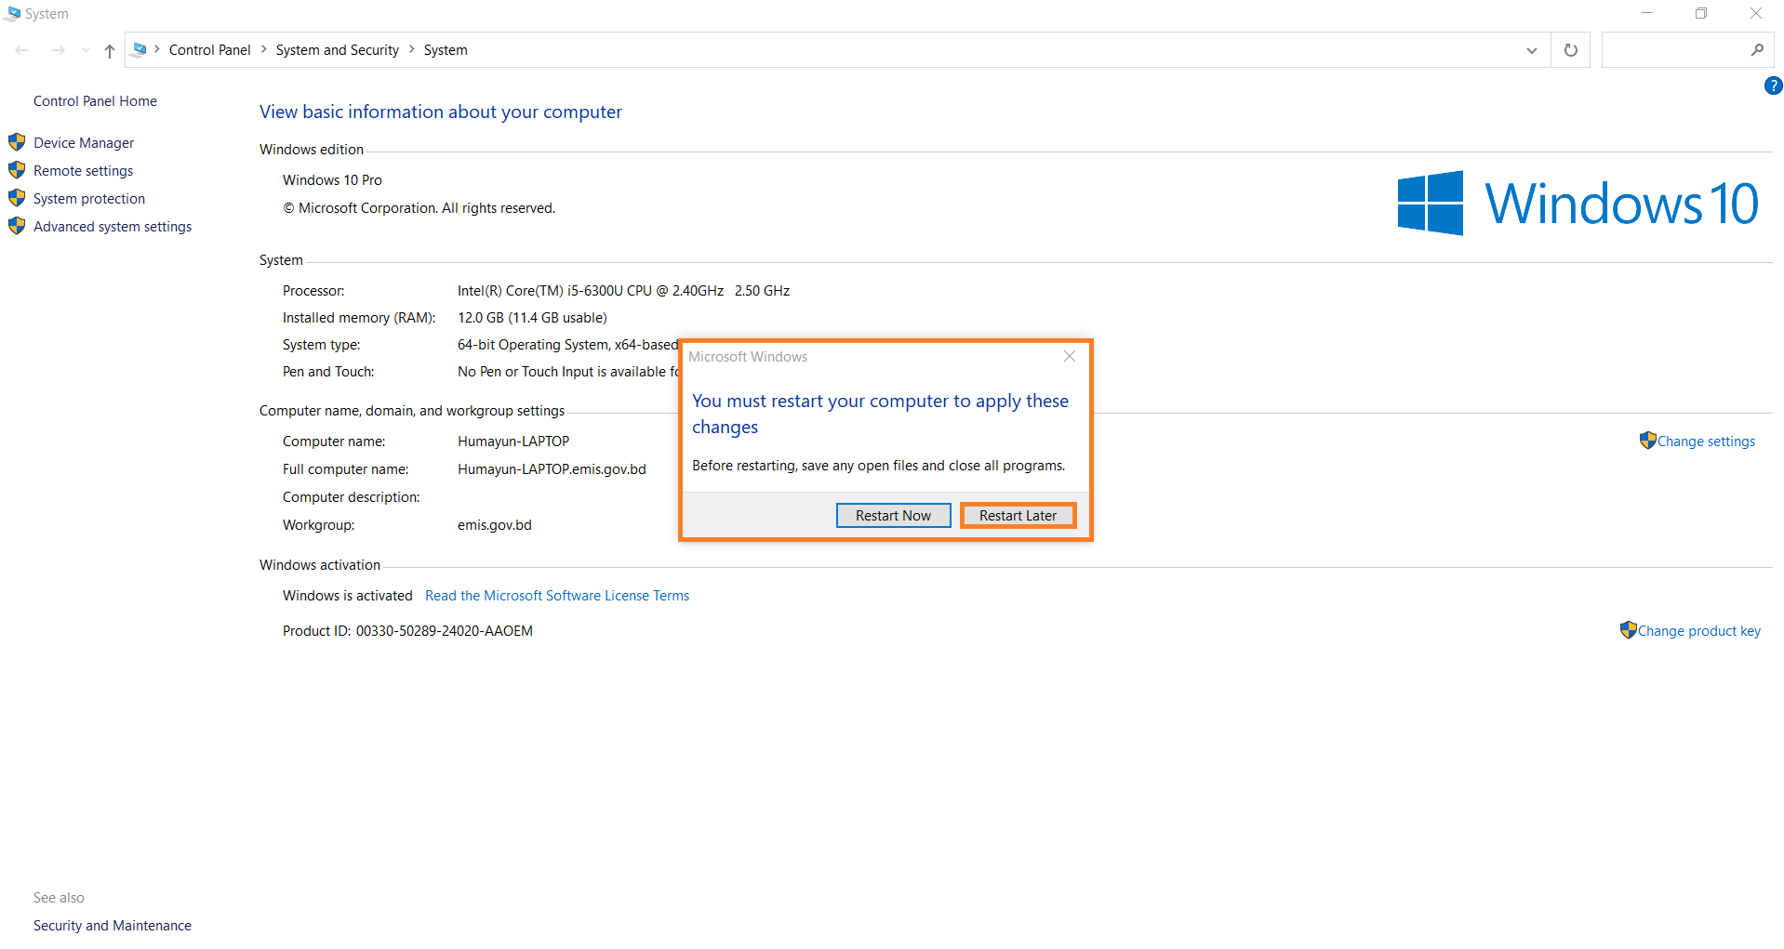Click the Windows 10 Pro edition text

click(332, 180)
